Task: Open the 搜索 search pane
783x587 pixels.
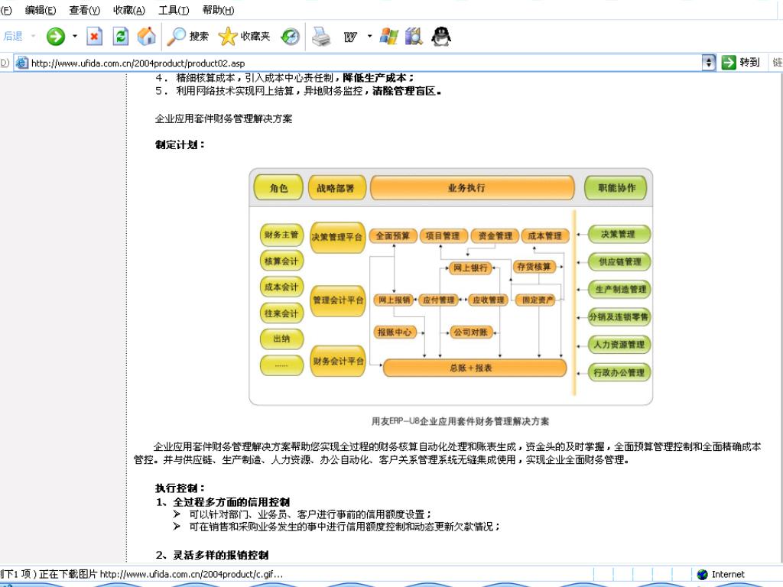Action: click(x=188, y=37)
